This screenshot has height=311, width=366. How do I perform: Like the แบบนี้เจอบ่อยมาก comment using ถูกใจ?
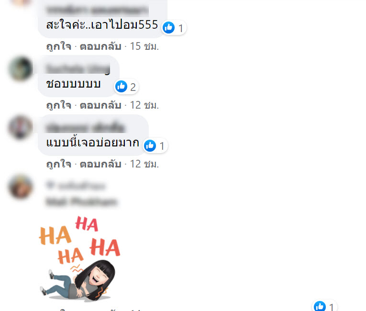click(59, 164)
